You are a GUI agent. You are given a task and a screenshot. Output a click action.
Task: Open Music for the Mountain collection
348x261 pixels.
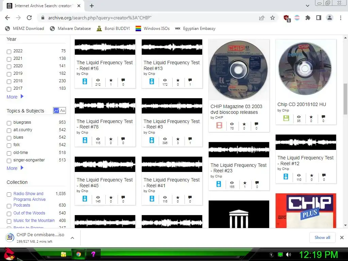34,220
